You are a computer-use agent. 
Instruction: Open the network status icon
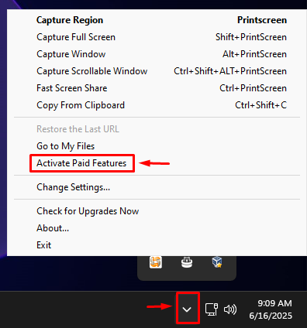coord(212,309)
